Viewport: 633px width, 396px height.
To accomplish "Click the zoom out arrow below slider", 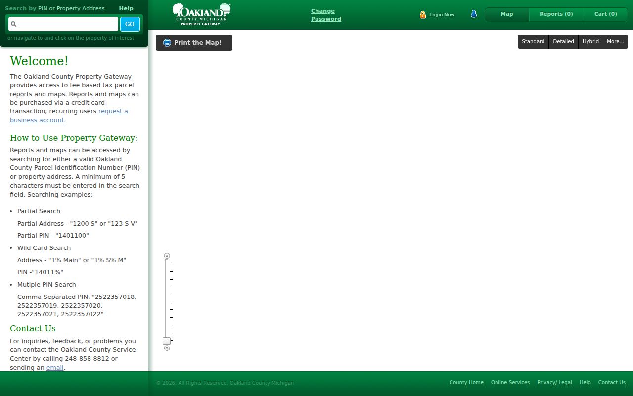I will coord(167,348).
